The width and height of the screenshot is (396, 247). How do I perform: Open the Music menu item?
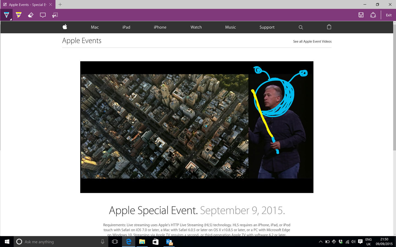pos(230,27)
